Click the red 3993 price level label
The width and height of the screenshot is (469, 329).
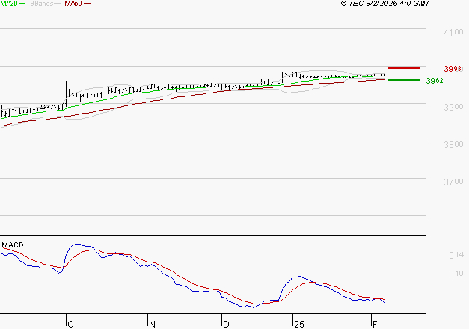[433, 70]
